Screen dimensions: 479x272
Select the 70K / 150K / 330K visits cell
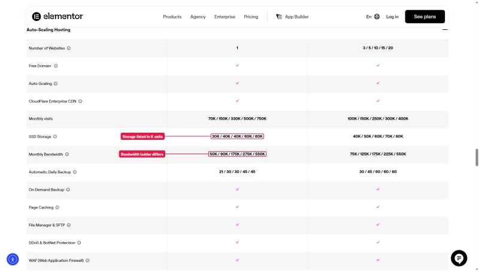[x=237, y=118]
